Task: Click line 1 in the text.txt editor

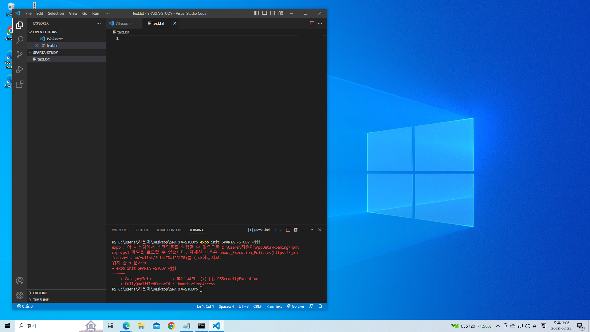Action: coord(212,38)
